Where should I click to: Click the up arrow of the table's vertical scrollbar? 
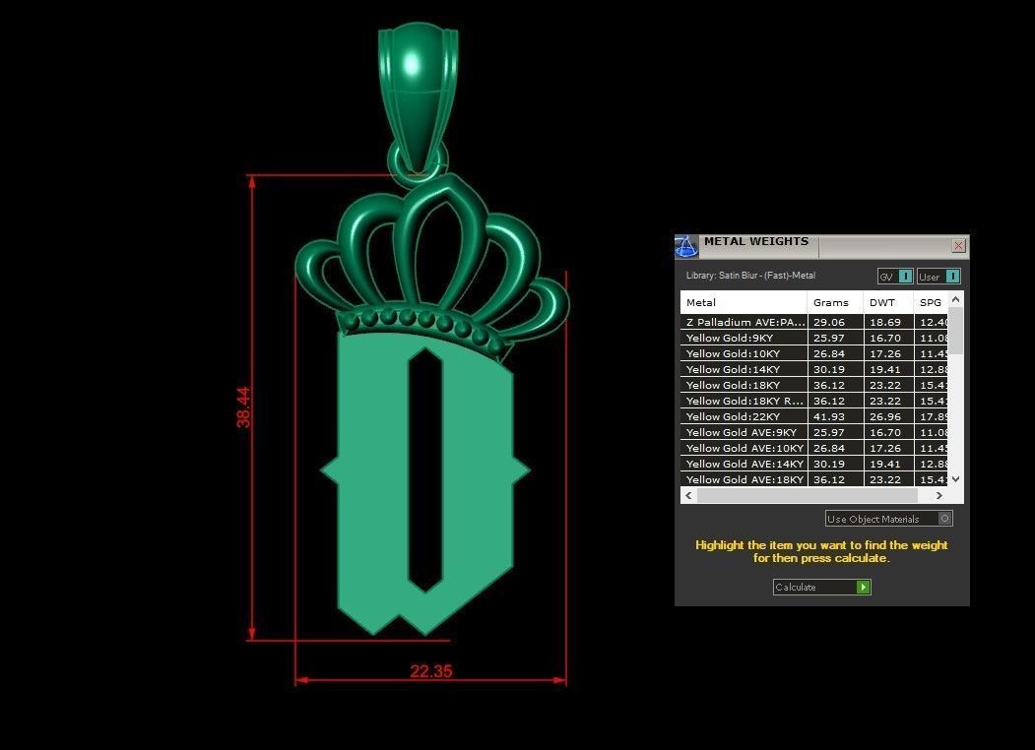(x=956, y=299)
